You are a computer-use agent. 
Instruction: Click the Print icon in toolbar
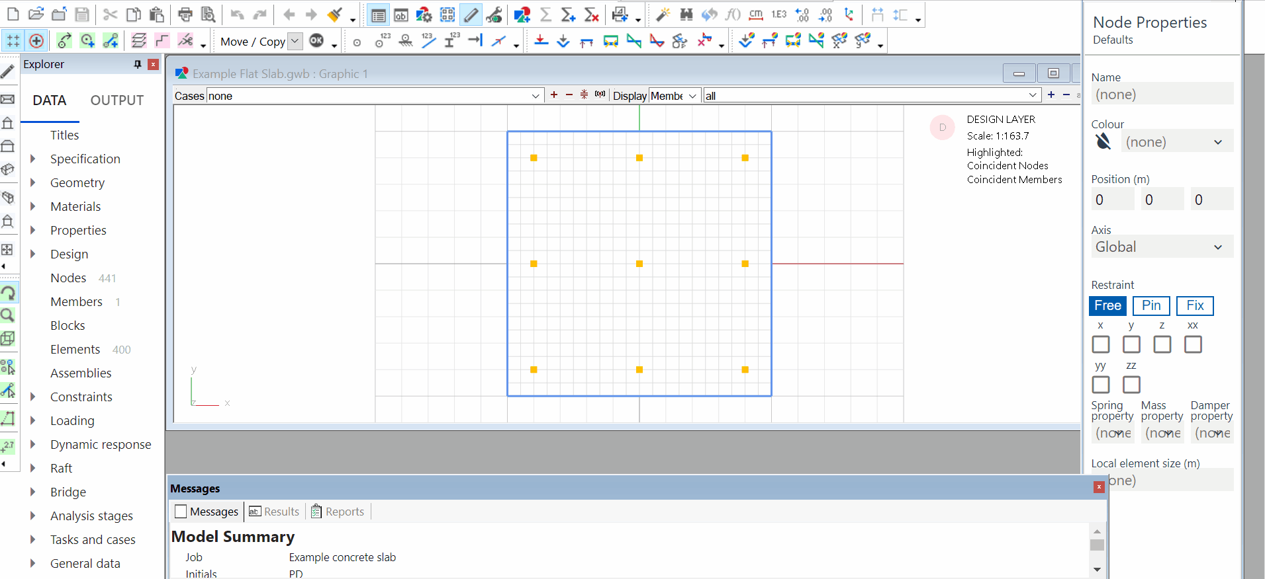click(185, 15)
